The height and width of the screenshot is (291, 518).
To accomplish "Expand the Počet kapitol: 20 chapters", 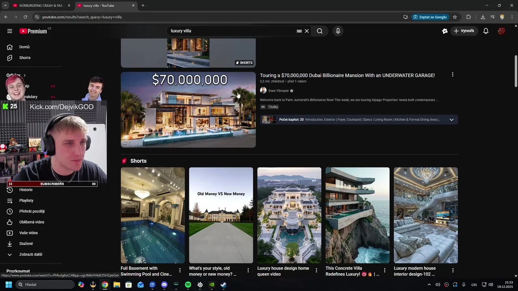I will (x=452, y=120).
